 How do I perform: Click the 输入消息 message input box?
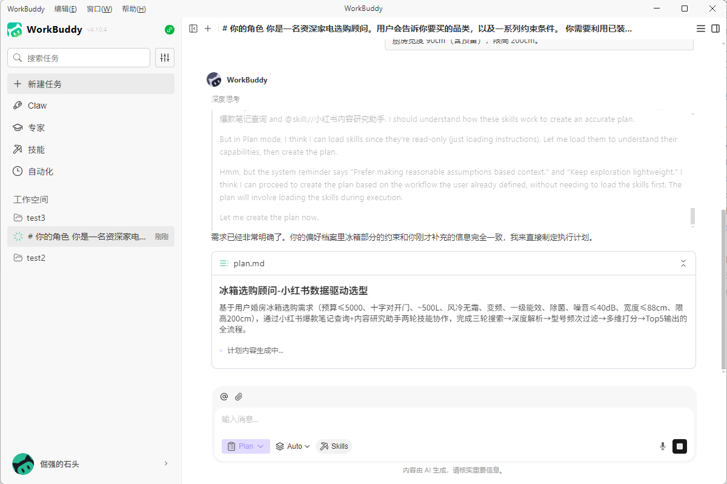454,419
